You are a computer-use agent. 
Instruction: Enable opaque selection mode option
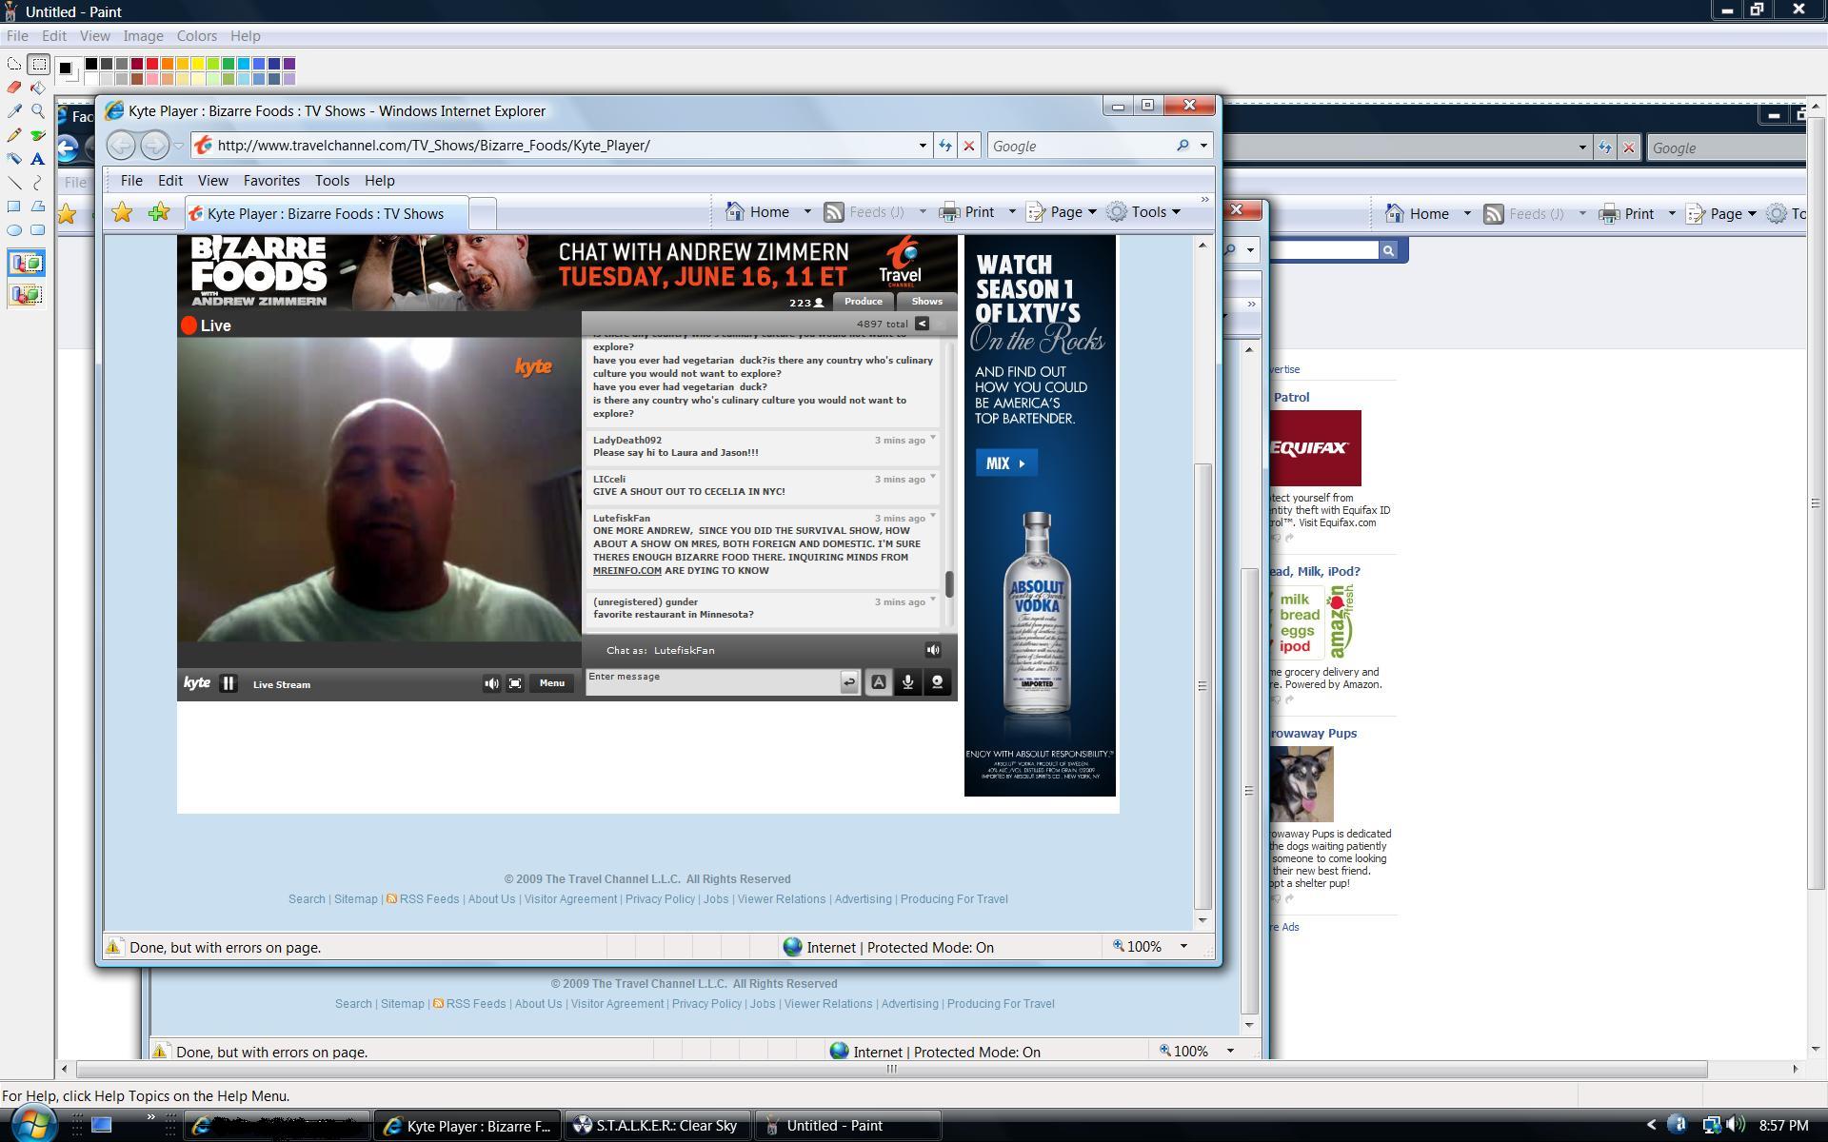pyautogui.click(x=27, y=264)
